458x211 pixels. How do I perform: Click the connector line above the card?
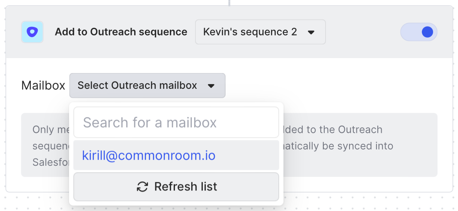click(x=229, y=3)
